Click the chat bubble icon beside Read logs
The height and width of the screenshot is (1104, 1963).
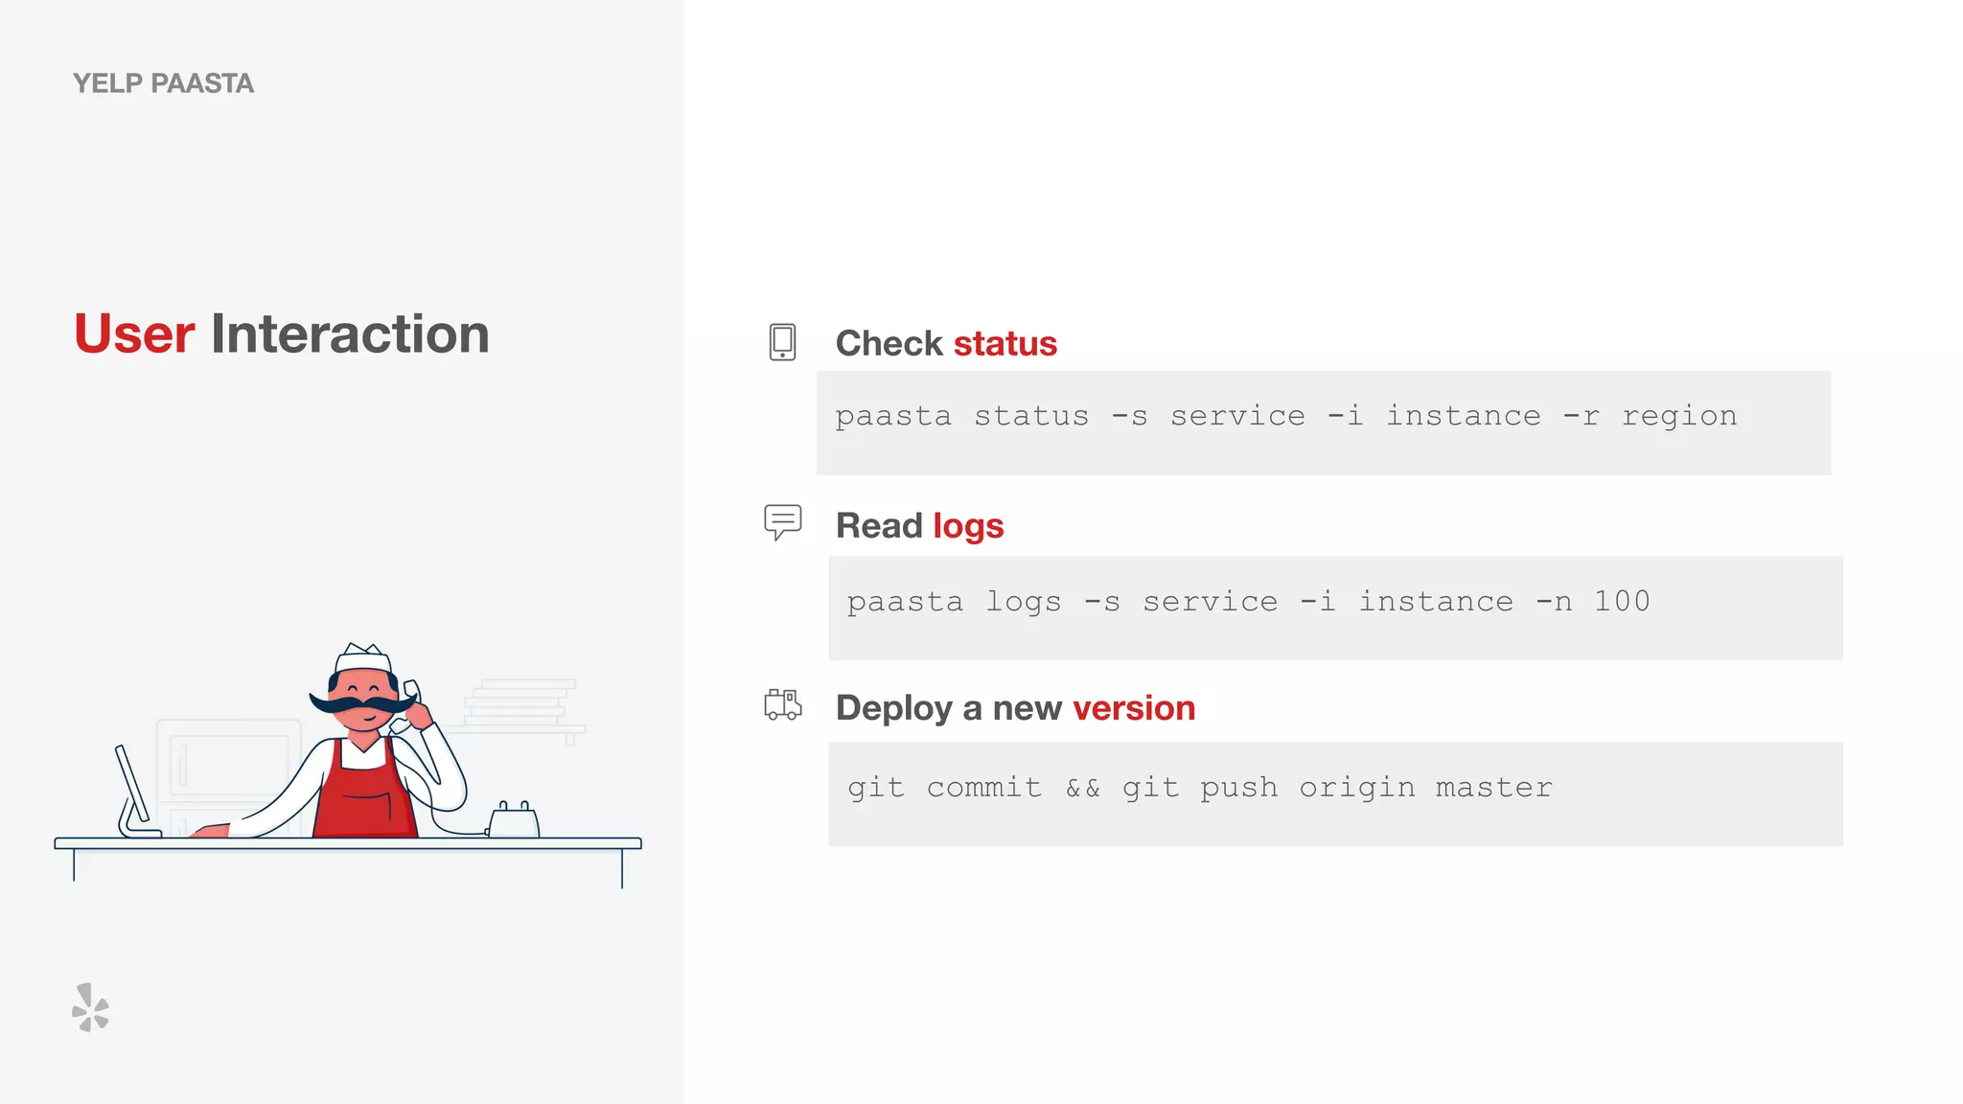click(x=782, y=522)
